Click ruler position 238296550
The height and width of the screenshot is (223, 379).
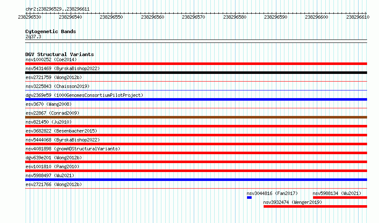tap(111, 17)
